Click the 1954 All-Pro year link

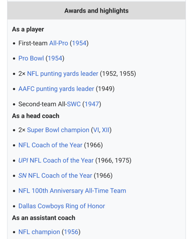pos(79,43)
